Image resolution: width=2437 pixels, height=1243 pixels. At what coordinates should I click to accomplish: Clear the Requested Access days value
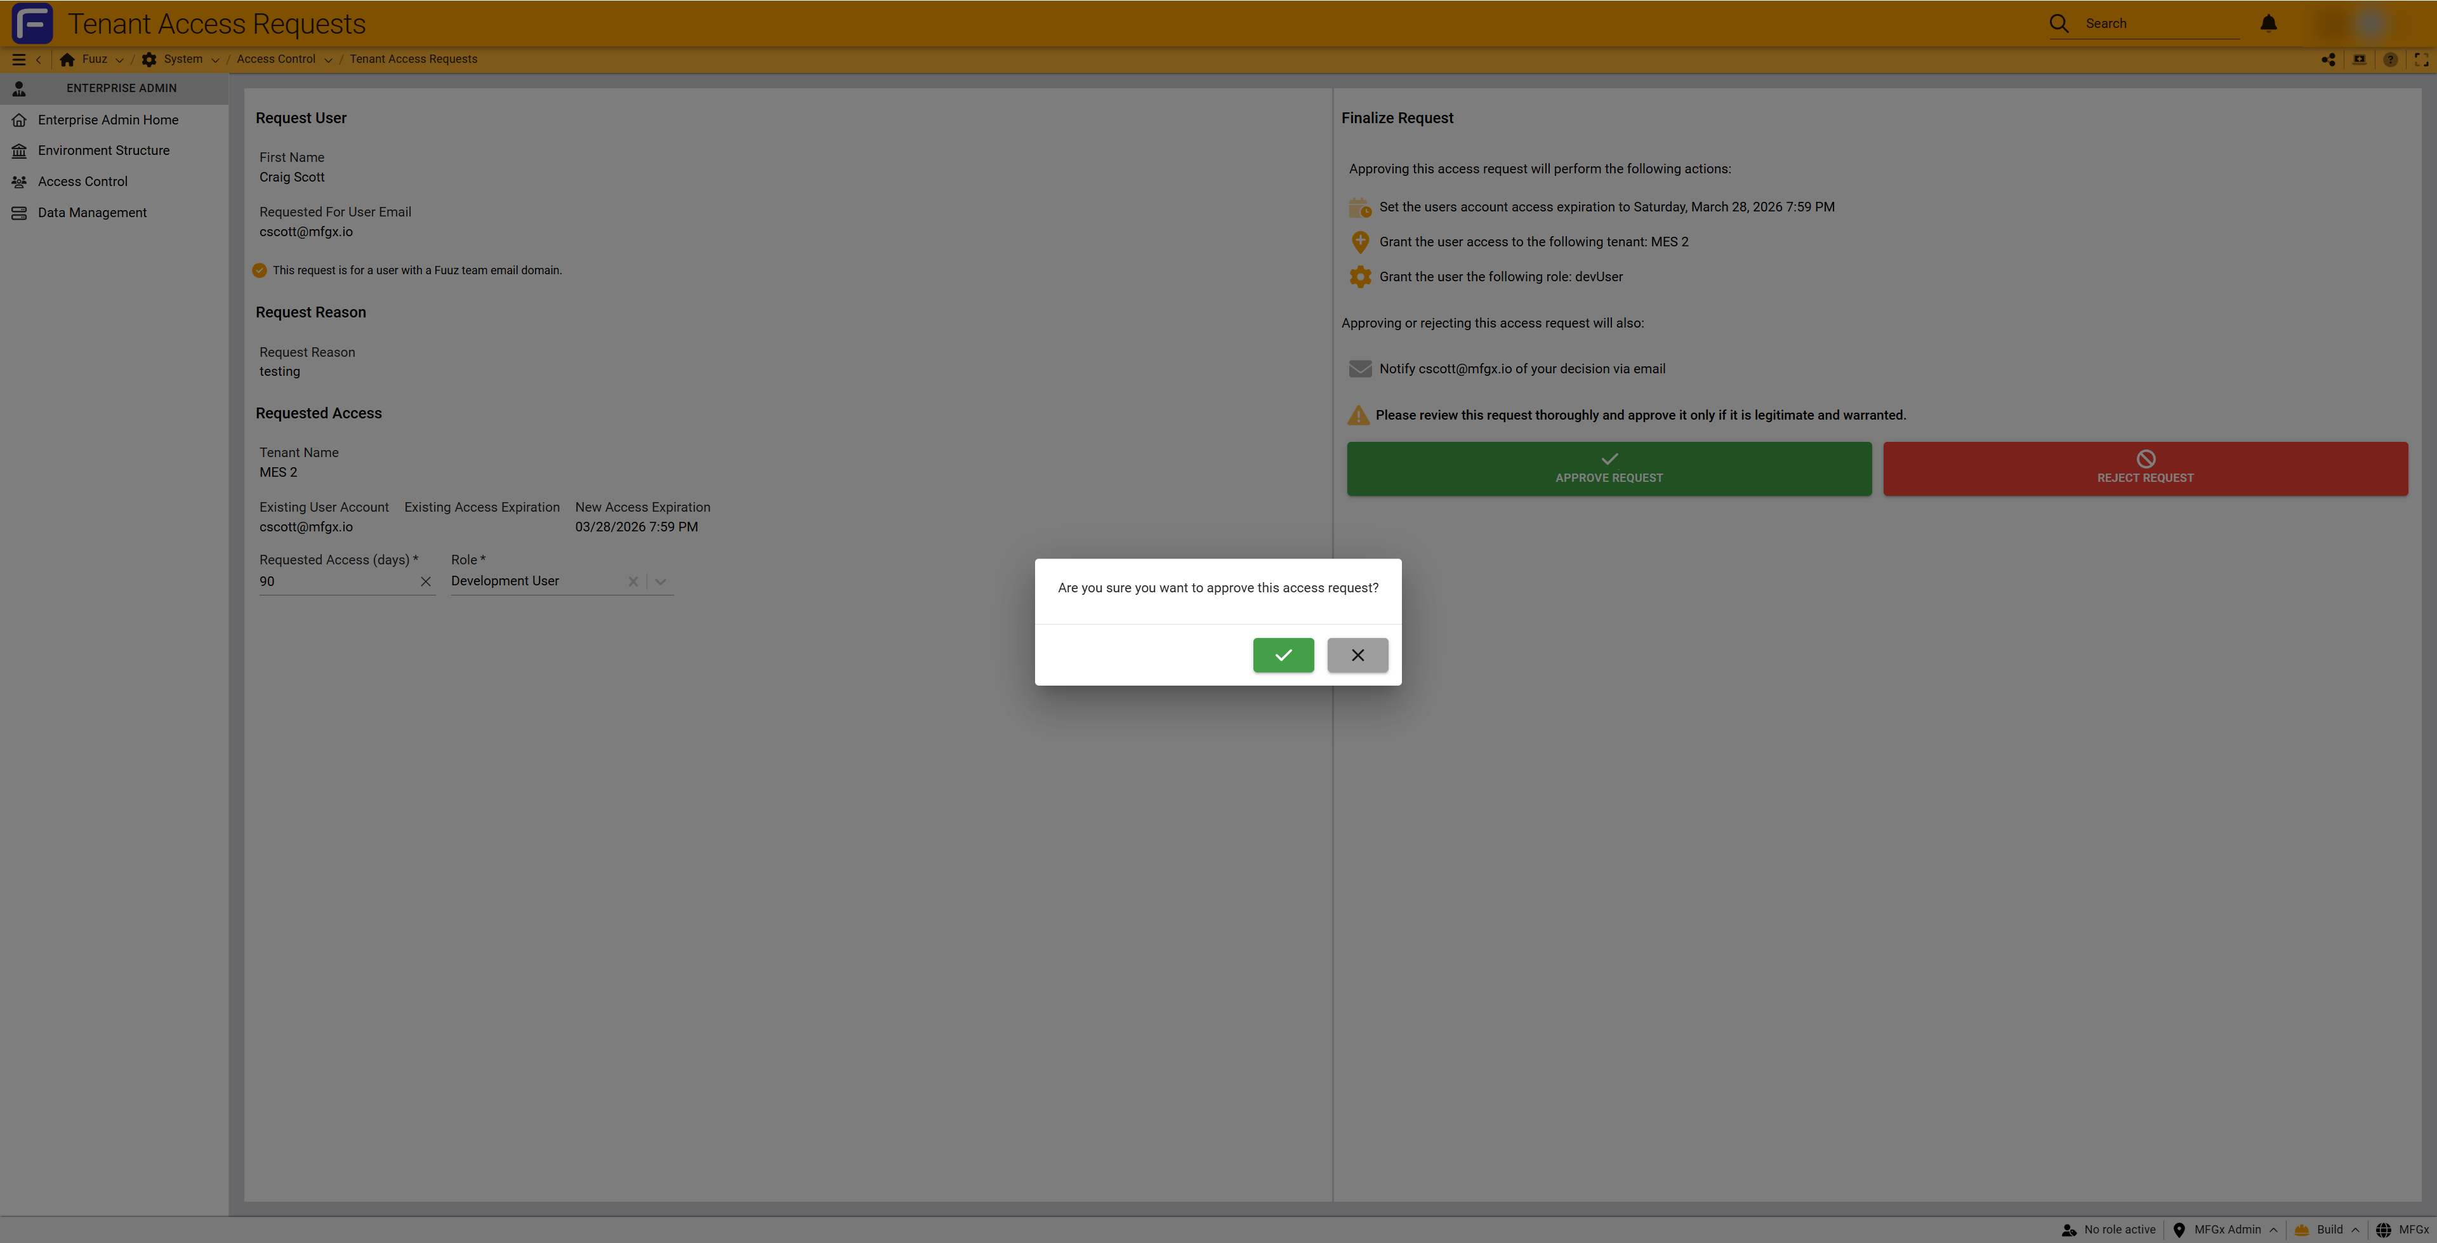coord(426,582)
